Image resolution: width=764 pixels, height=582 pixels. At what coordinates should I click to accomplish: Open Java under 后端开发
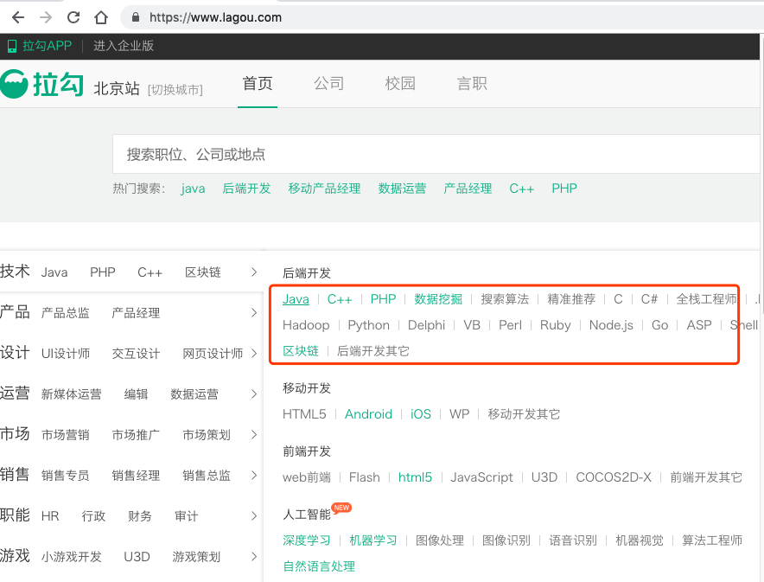tap(296, 299)
